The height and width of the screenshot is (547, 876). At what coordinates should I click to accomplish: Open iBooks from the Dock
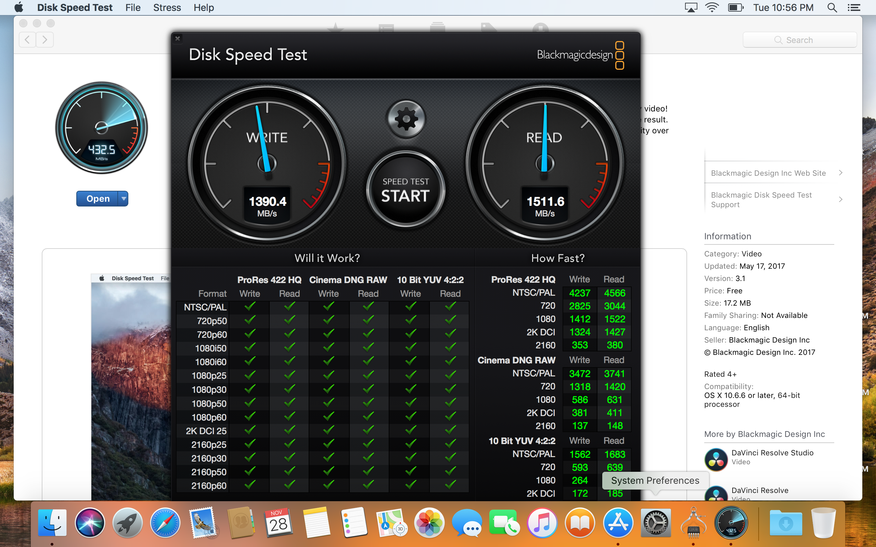coord(580,523)
